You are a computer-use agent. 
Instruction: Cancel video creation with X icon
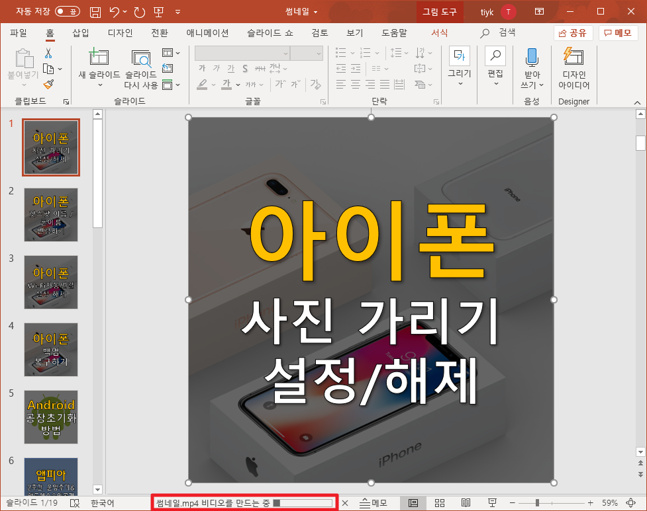(x=346, y=503)
